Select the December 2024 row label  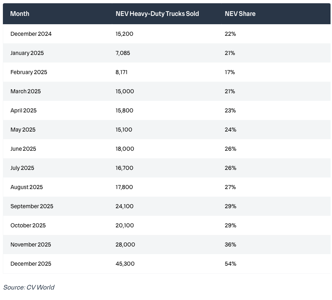tap(31, 34)
